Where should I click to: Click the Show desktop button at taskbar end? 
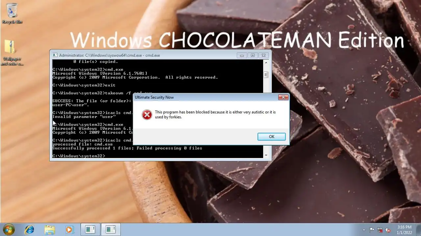click(418, 229)
